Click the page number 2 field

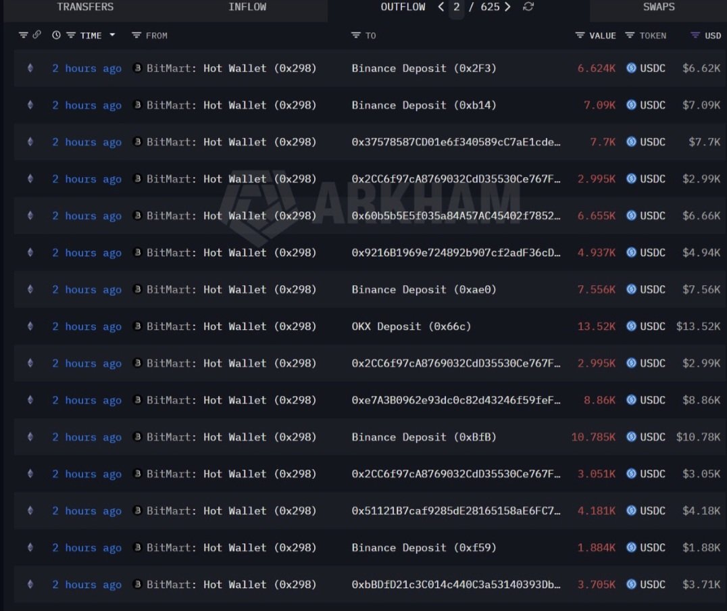(457, 7)
